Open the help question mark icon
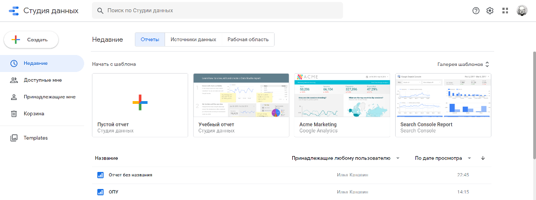 click(x=476, y=10)
